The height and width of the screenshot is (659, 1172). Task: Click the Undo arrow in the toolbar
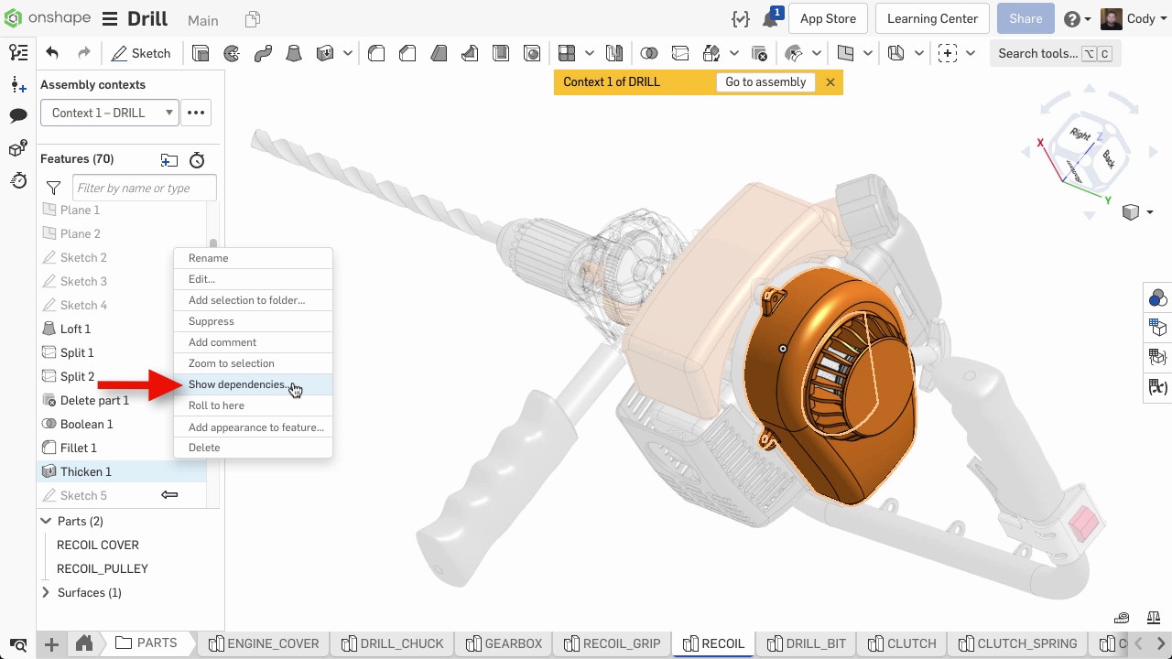coord(52,53)
